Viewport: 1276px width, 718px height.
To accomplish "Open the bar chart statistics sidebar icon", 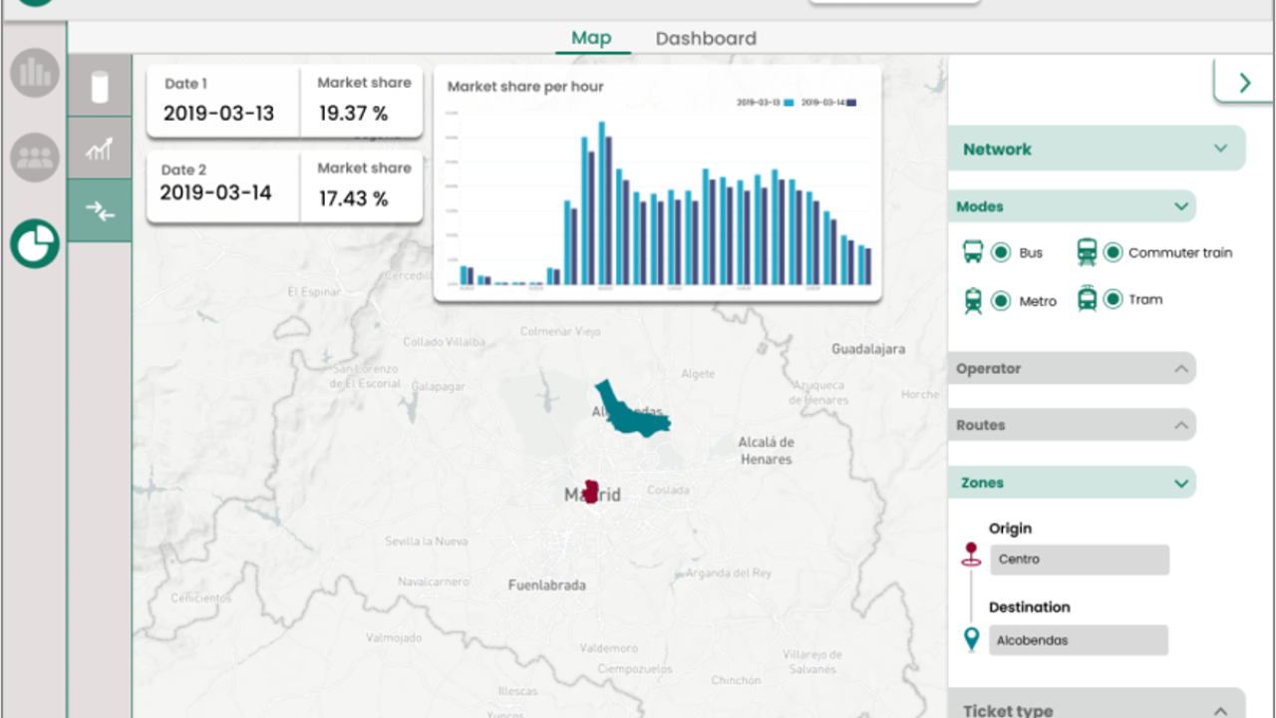I will [x=35, y=72].
